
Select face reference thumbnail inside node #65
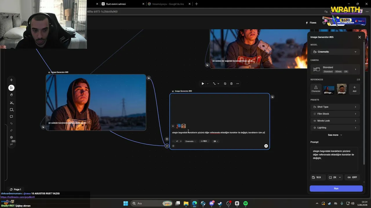183,126
